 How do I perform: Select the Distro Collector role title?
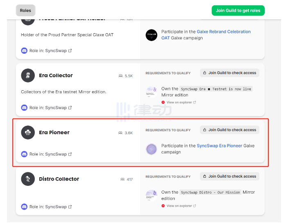[59, 179]
